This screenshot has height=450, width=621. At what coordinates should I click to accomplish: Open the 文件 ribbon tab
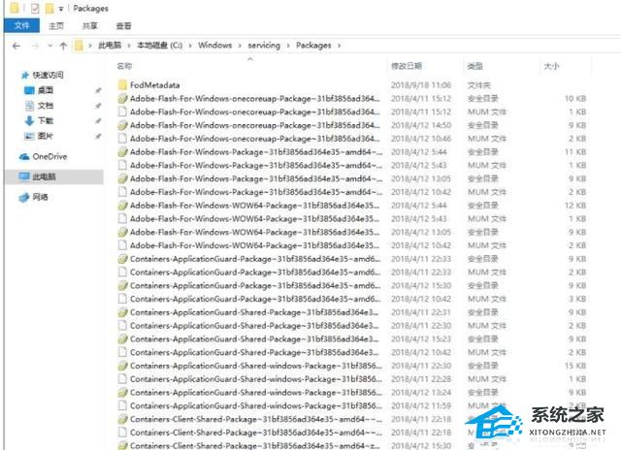coord(21,26)
